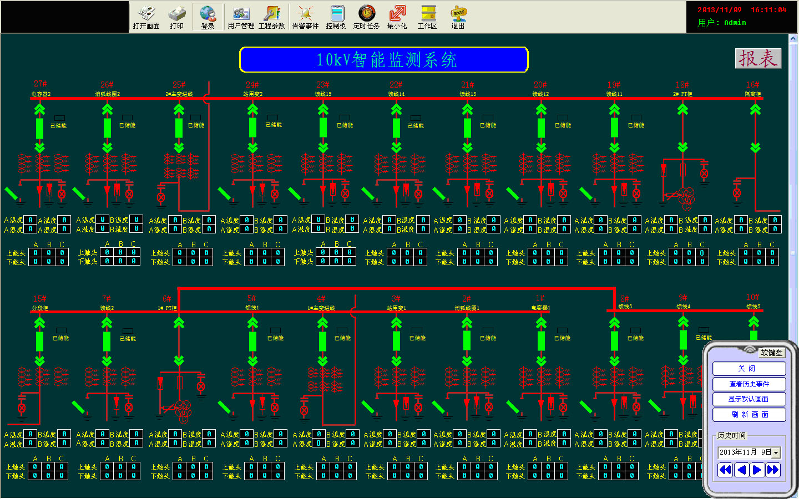Jump back with the double-left arrow button
799x499 pixels.
click(725, 470)
